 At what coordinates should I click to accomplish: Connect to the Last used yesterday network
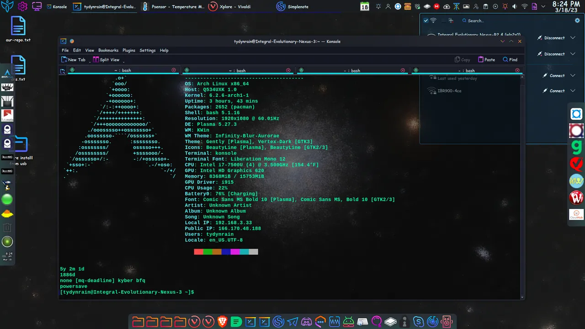pos(553,75)
